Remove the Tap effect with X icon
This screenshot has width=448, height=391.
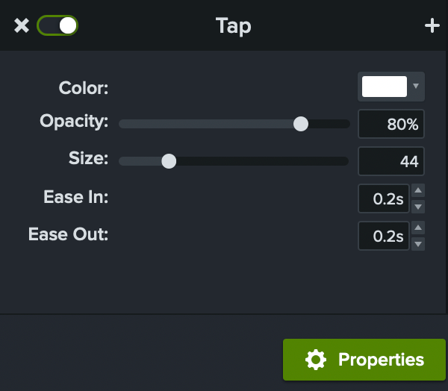click(22, 26)
